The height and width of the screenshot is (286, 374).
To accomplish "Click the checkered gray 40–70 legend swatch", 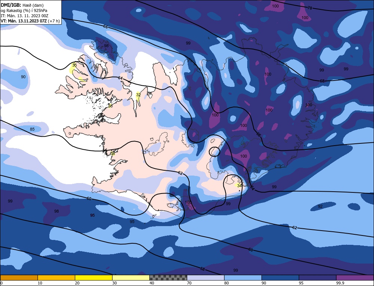I will [168, 277].
